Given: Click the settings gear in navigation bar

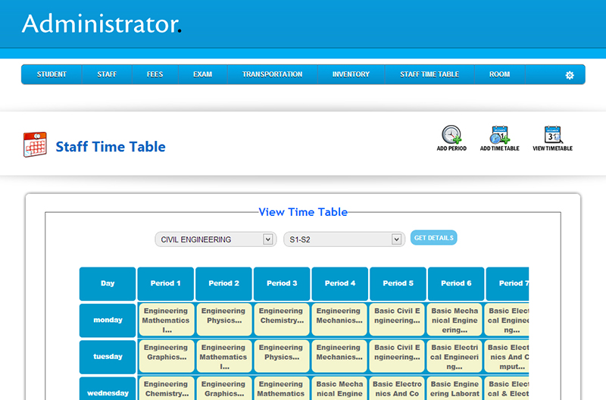Looking at the screenshot, I should 570,75.
